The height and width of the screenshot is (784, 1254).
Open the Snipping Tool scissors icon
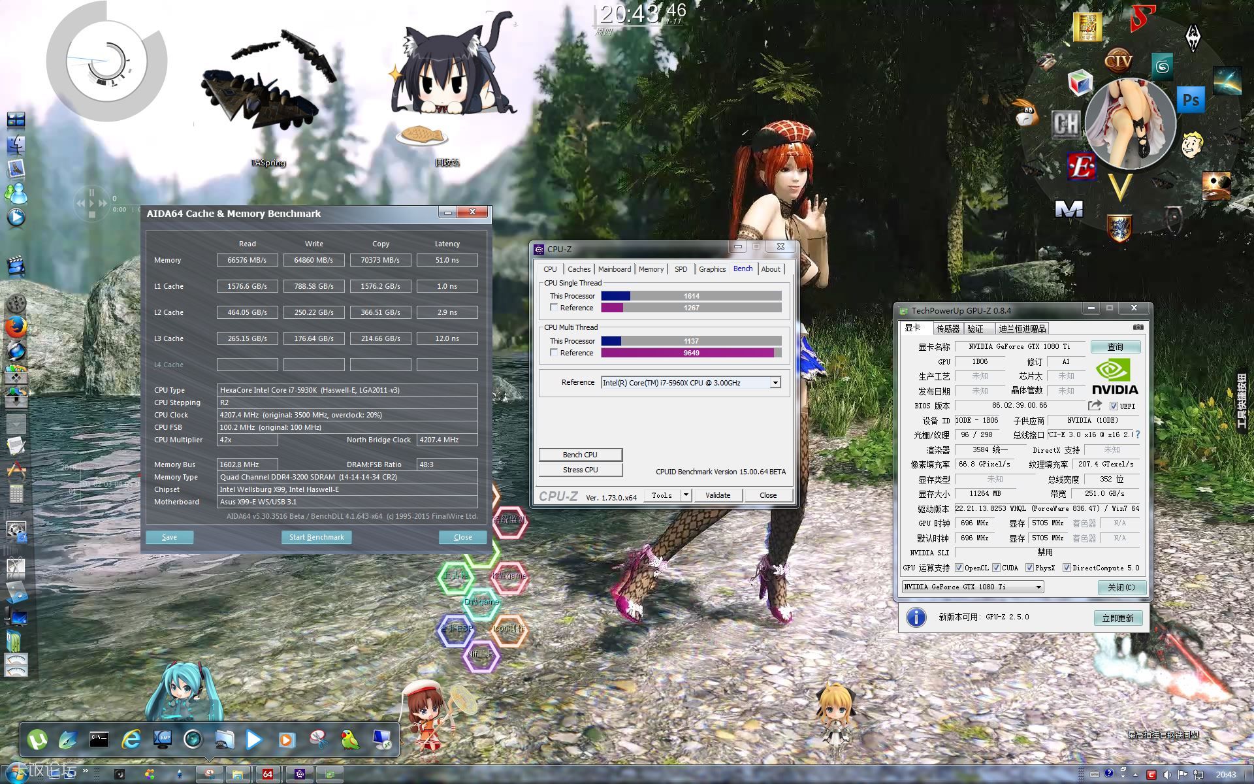click(319, 740)
